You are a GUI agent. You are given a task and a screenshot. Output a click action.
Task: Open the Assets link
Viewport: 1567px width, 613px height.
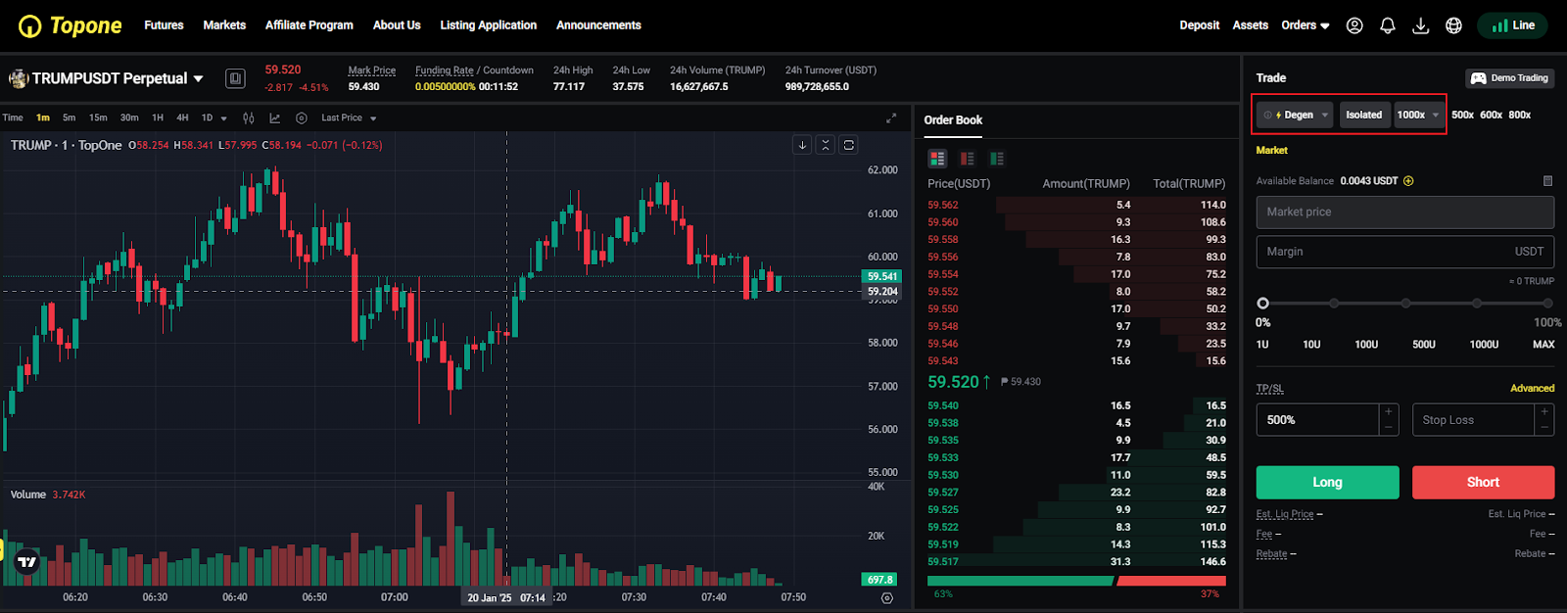(1251, 25)
